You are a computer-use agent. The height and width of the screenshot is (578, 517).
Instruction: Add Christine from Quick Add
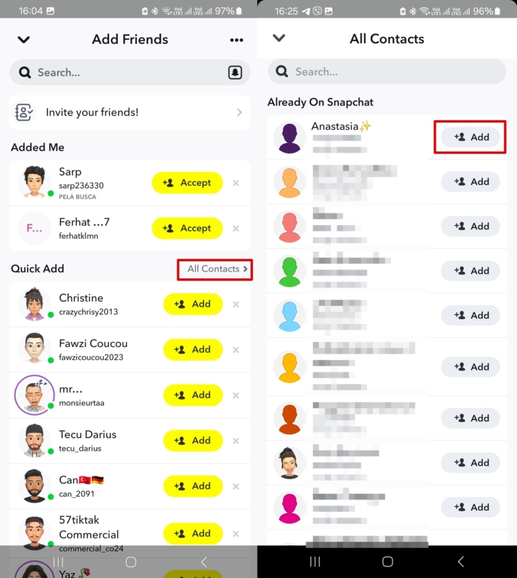point(193,304)
